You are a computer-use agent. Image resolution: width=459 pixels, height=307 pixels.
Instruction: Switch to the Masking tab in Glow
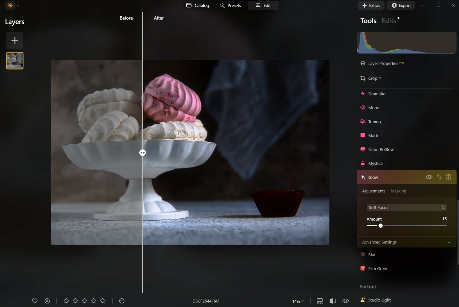click(x=398, y=191)
